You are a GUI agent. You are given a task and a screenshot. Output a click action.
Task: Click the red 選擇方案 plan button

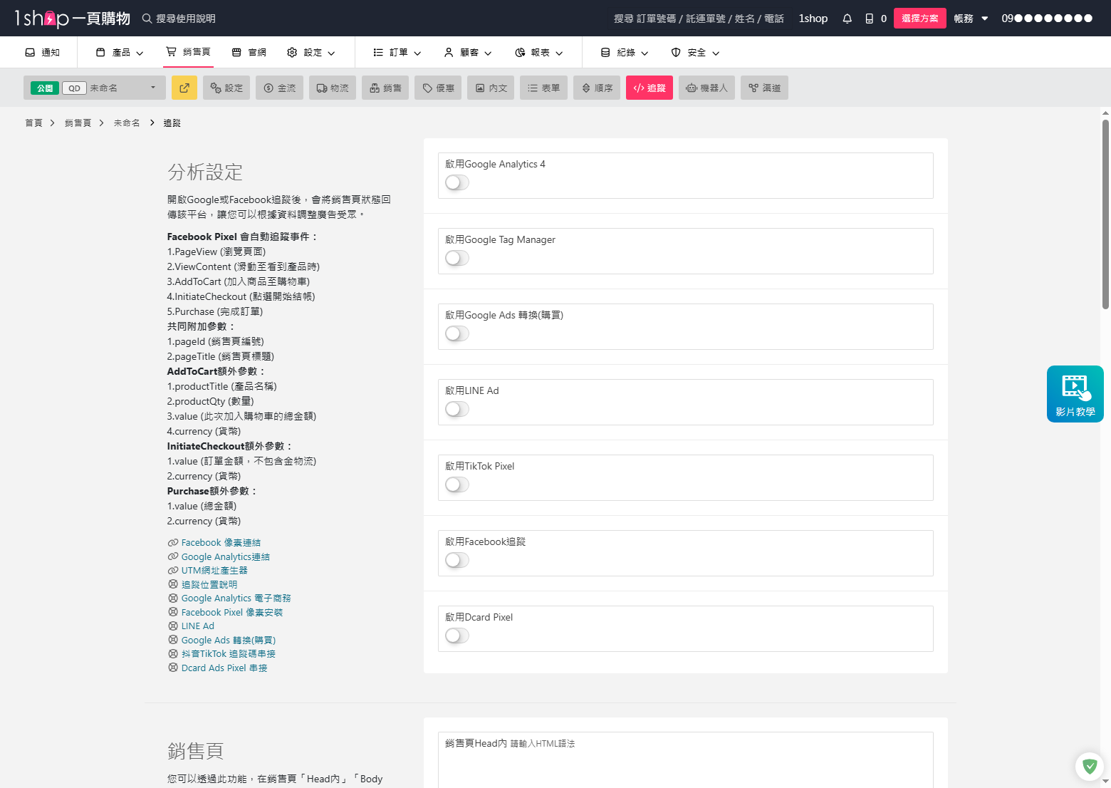click(919, 18)
